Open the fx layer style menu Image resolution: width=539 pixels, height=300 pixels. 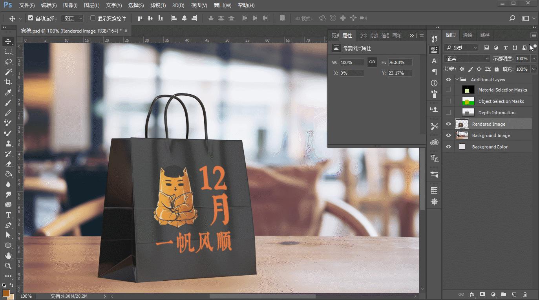472,294
